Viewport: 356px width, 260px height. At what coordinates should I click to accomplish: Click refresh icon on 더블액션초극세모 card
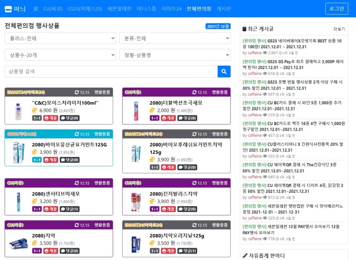click(x=194, y=92)
